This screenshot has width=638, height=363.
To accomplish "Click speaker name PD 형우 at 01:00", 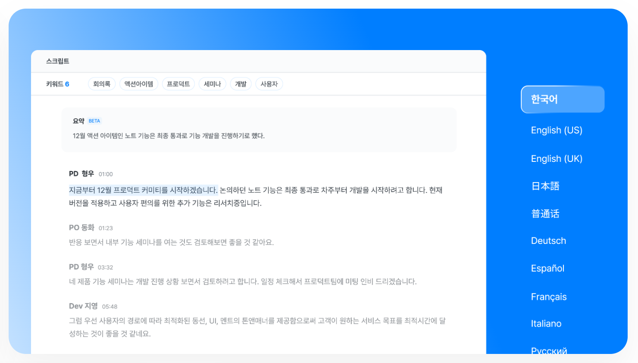I will [81, 174].
